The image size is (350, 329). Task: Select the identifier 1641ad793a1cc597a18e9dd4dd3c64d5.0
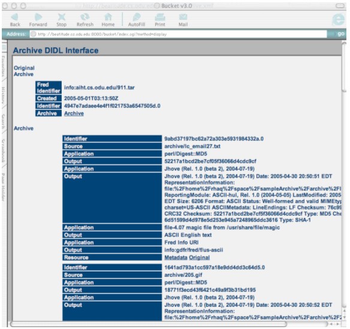[x=215, y=267]
